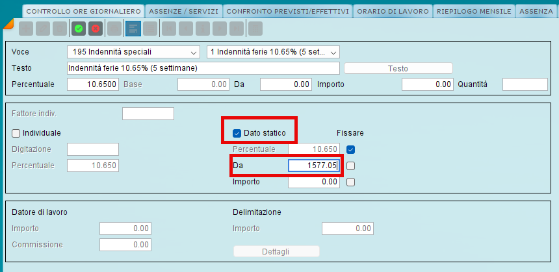The image size is (559, 272).
Task: Click the Da field containing 1577.05
Action: pyautogui.click(x=314, y=166)
